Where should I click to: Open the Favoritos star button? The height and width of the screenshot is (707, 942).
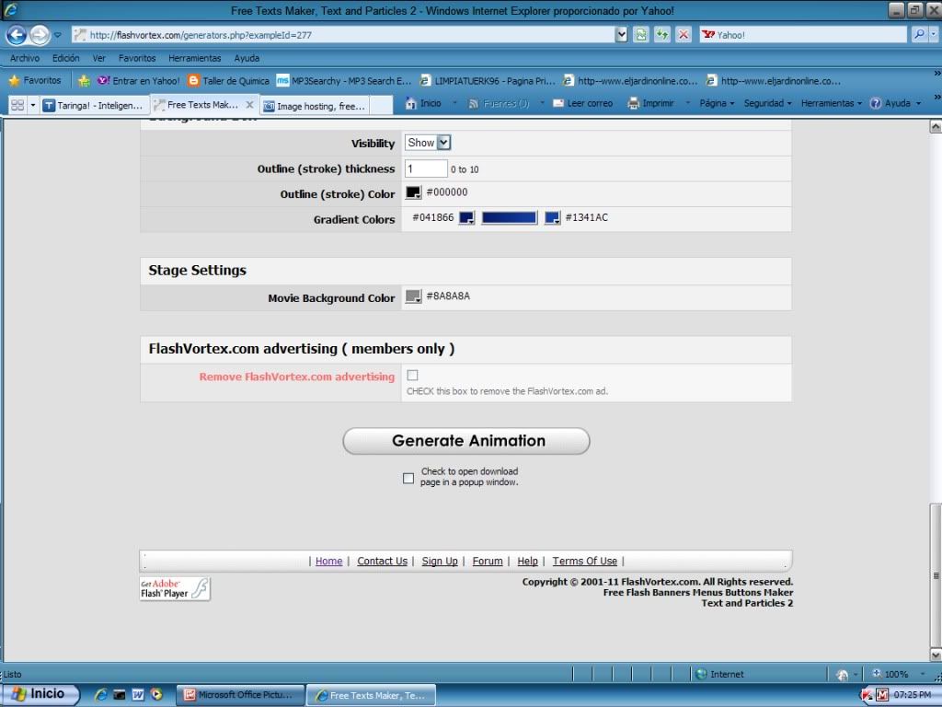[35, 81]
